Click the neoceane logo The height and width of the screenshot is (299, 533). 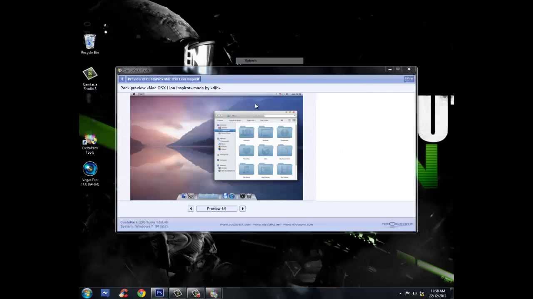(x=397, y=224)
